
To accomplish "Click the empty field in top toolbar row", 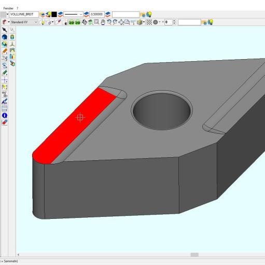I will 125,15.
